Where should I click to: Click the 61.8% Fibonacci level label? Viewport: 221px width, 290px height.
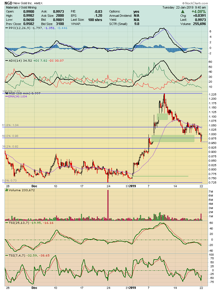[x=10, y=125]
